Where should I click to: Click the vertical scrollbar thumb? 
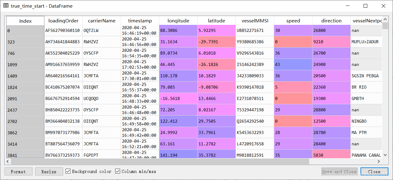point(385,25)
